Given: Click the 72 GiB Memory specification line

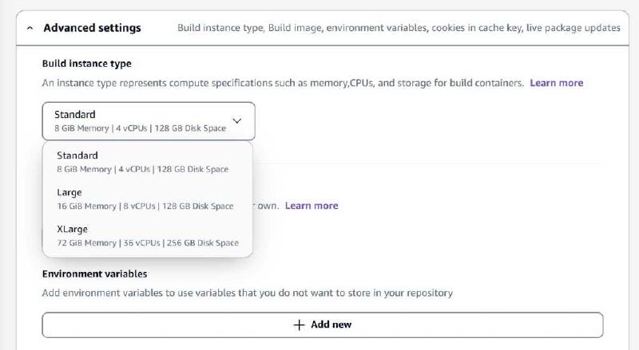Looking at the screenshot, I should coord(147,242).
